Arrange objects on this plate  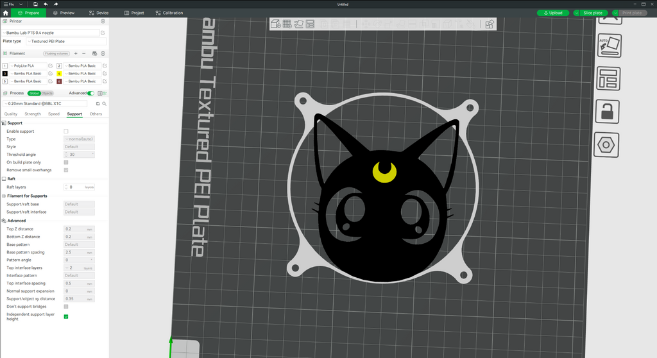pos(608,78)
